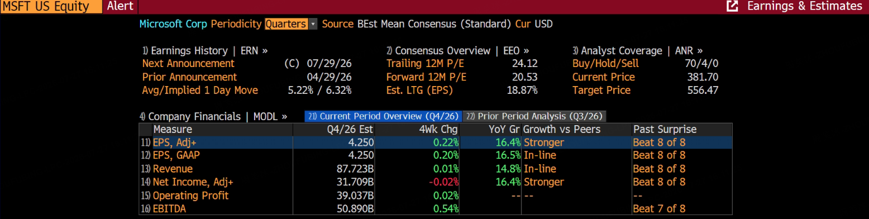The image size is (869, 219).
Task: Switch to Prior Period Analysis (Q3/26) tab
Action: 534,116
